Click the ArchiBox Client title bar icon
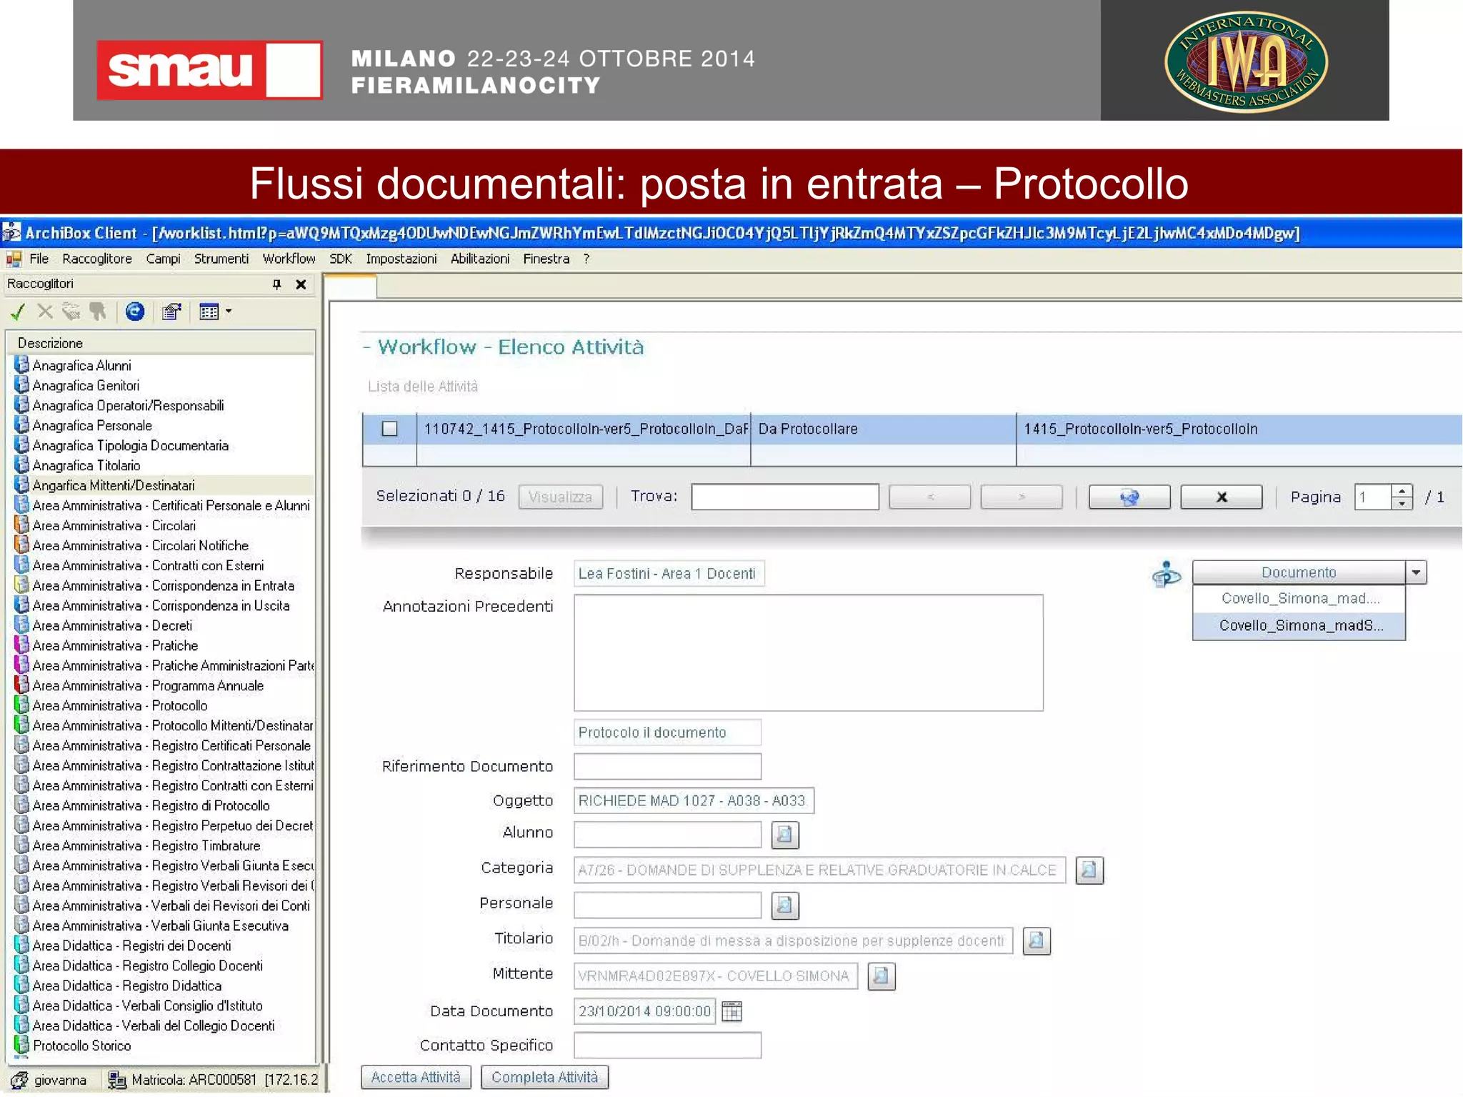The height and width of the screenshot is (1097, 1463). tap(11, 233)
